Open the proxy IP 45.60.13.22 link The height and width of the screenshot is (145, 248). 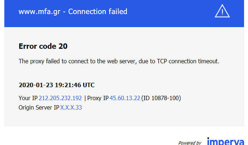tap(125, 98)
